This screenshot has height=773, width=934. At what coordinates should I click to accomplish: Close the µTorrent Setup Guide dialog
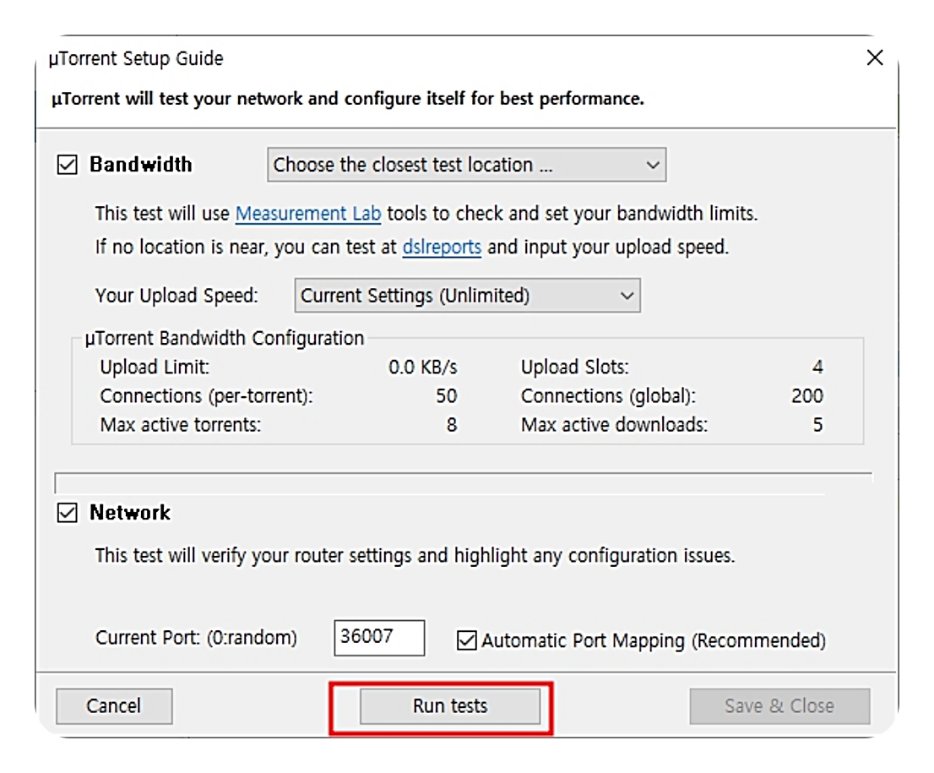874,57
